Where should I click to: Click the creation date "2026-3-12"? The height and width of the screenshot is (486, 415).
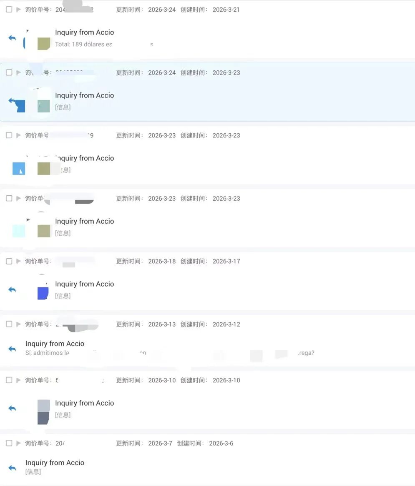click(226, 324)
